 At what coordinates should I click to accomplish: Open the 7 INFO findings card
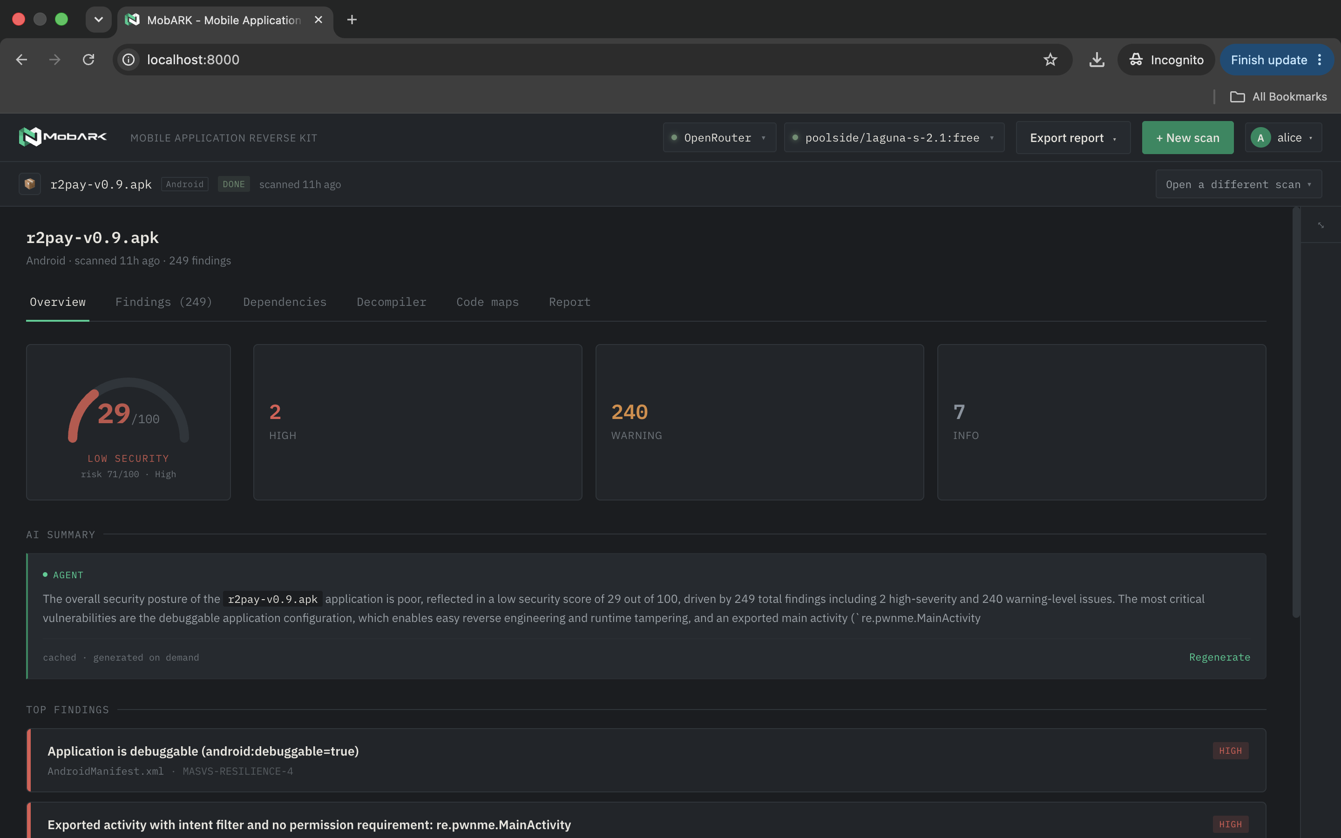pos(1101,422)
